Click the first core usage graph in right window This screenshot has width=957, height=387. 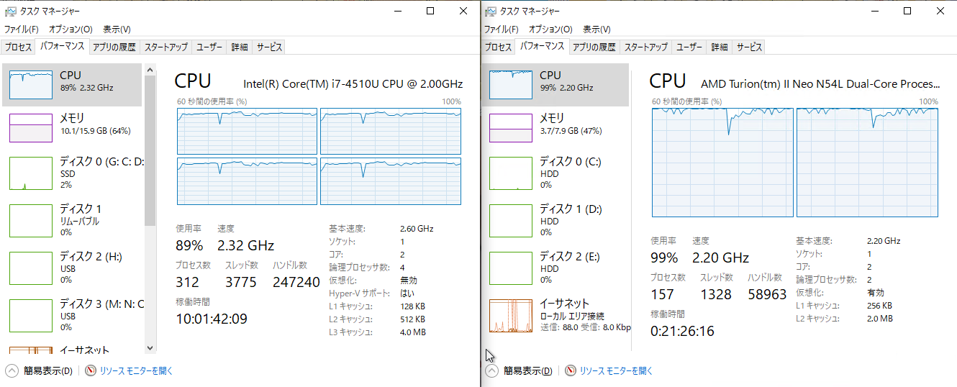pyautogui.click(x=722, y=163)
